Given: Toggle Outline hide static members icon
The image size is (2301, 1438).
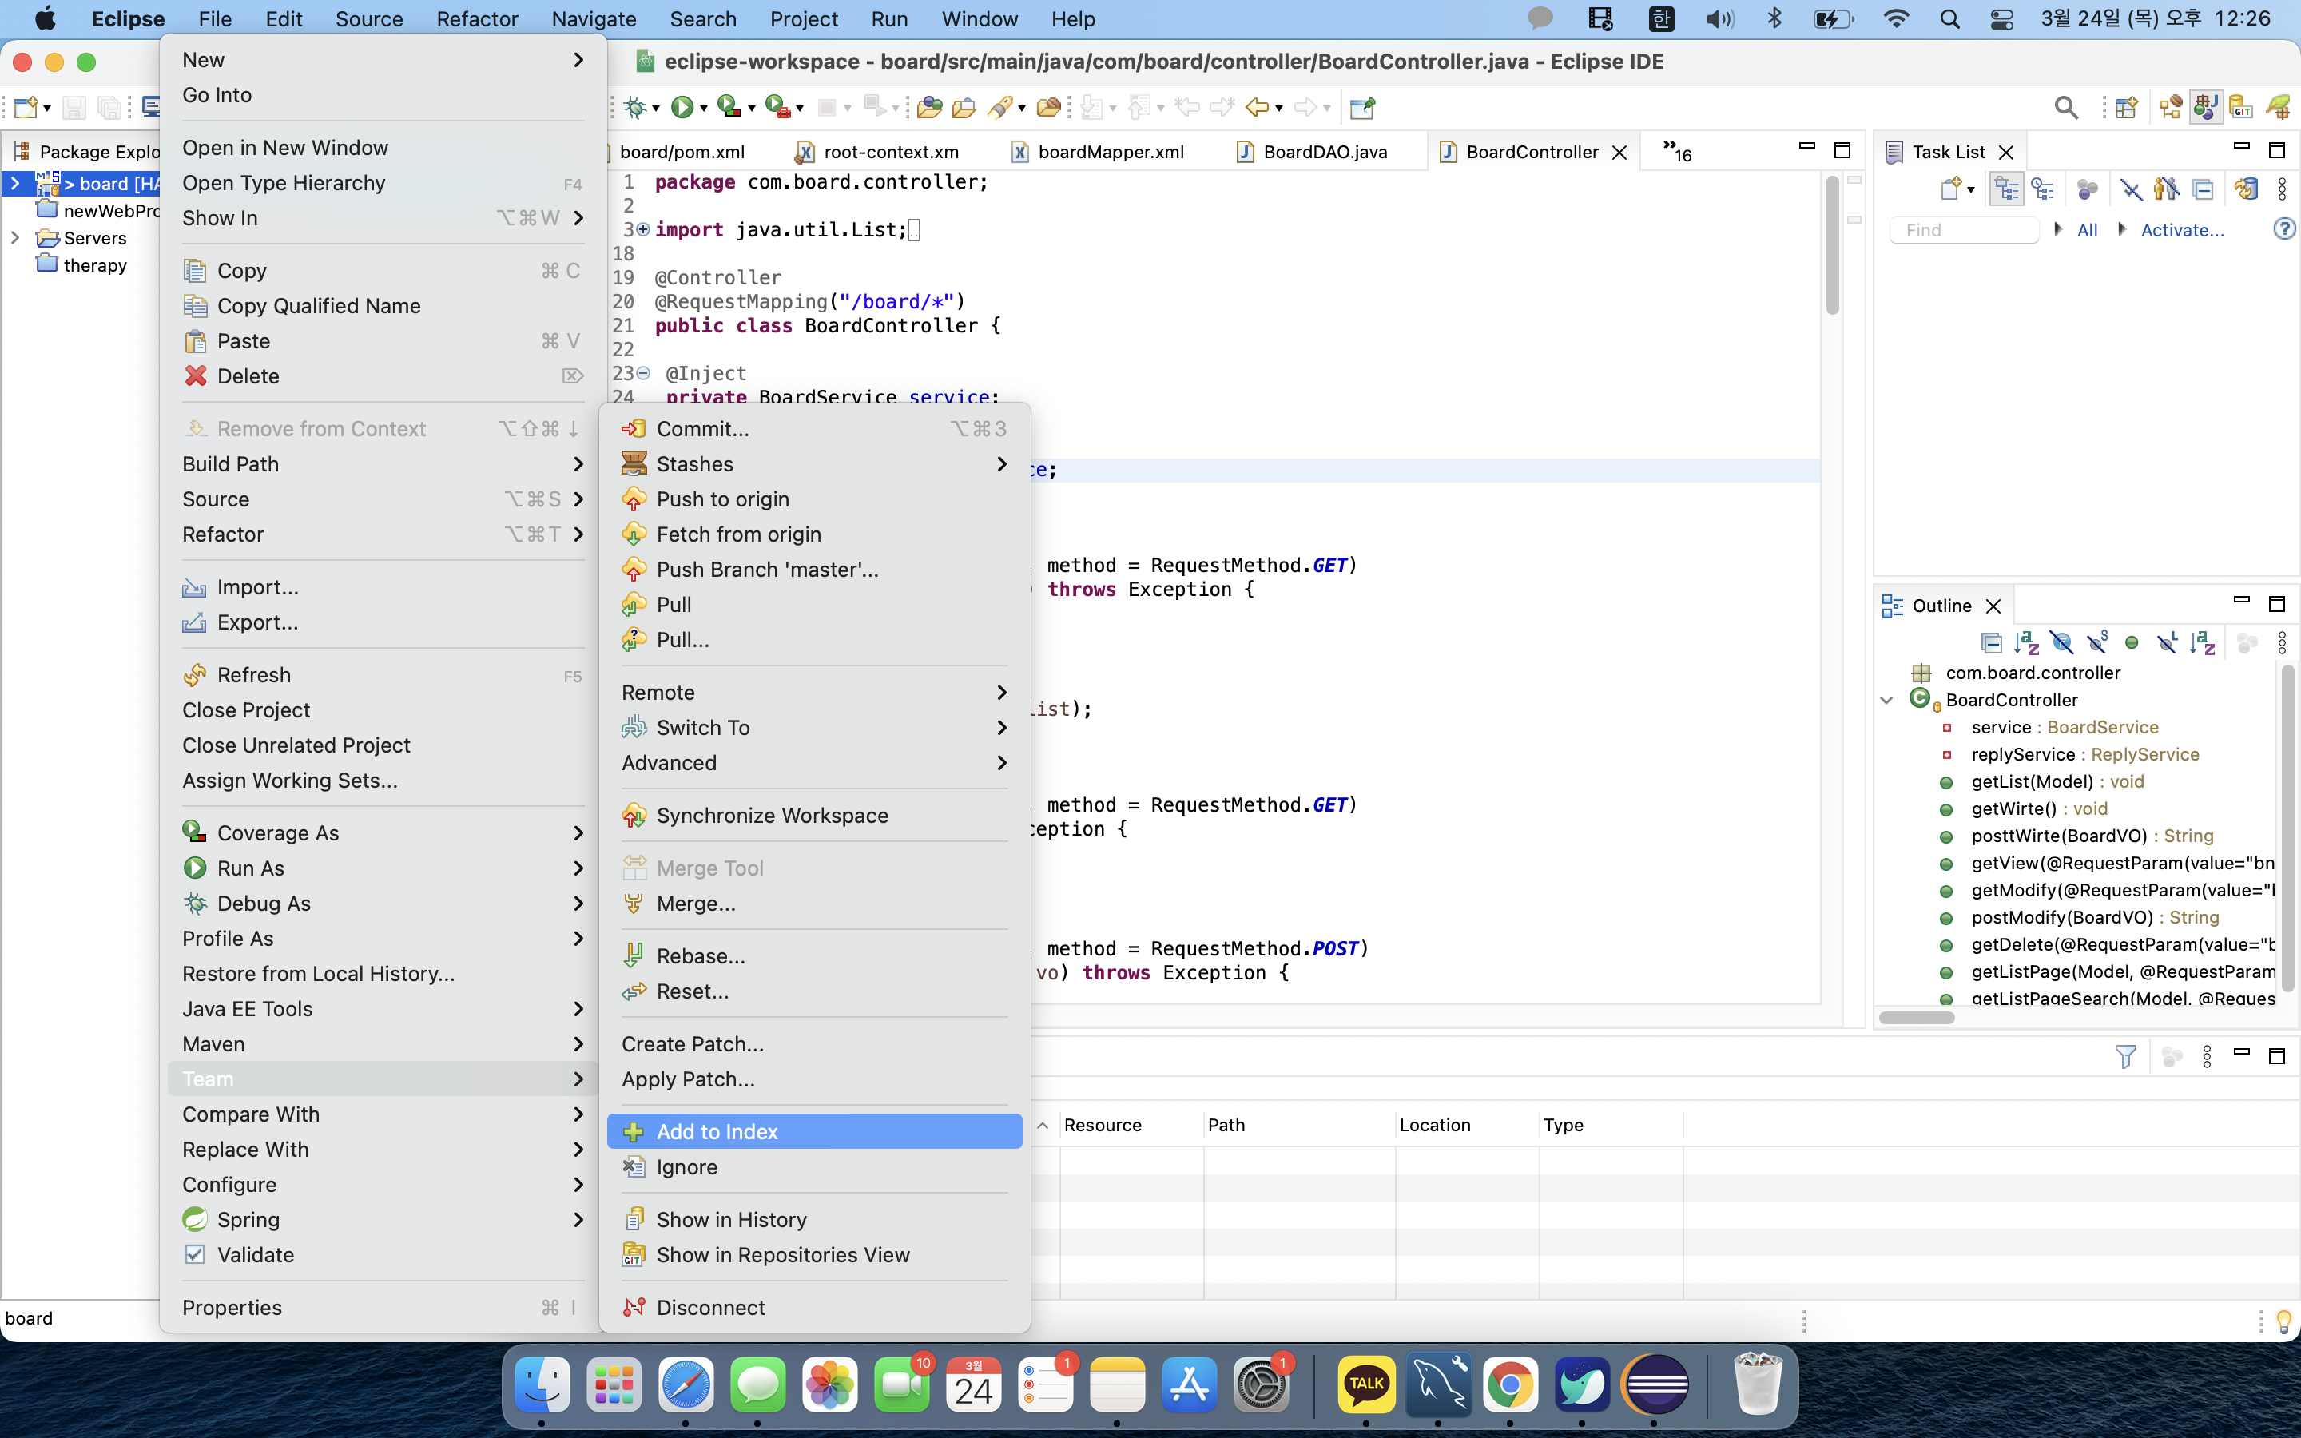Looking at the screenshot, I should [2096, 644].
